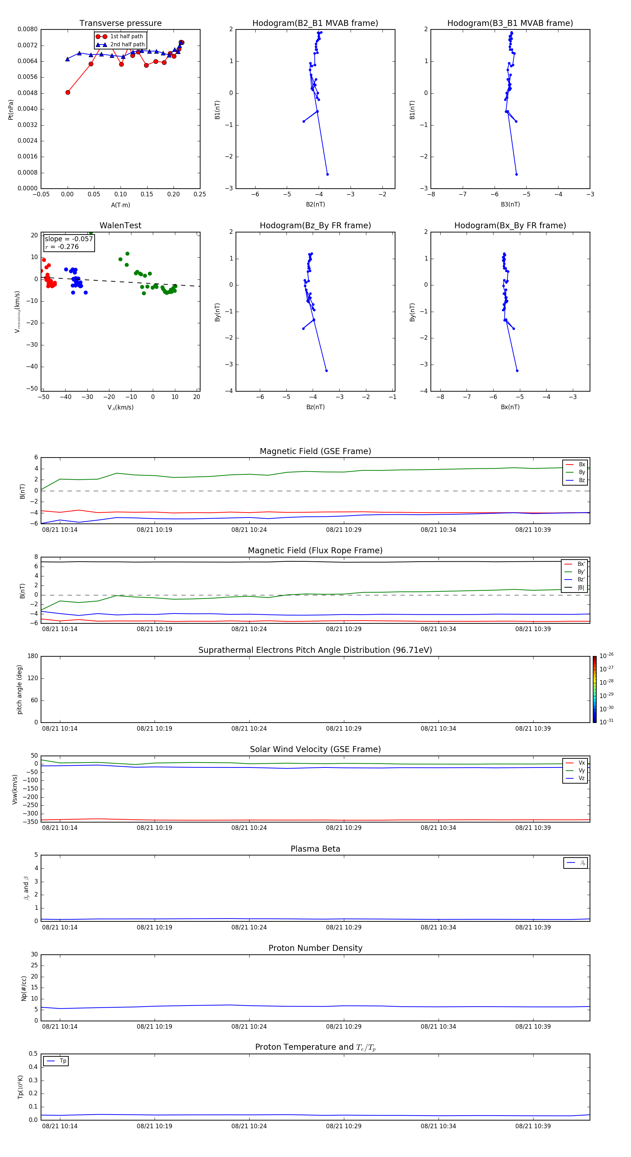
Task: Select 'Vx' in velocity legend
Action: pos(575,763)
